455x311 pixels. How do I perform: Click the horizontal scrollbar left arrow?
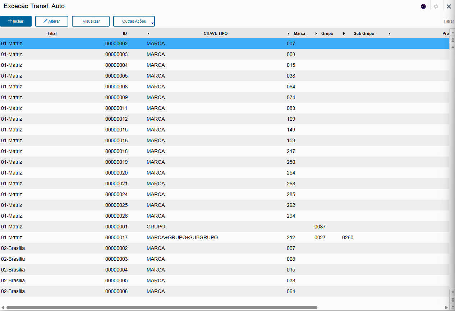coord(3,307)
